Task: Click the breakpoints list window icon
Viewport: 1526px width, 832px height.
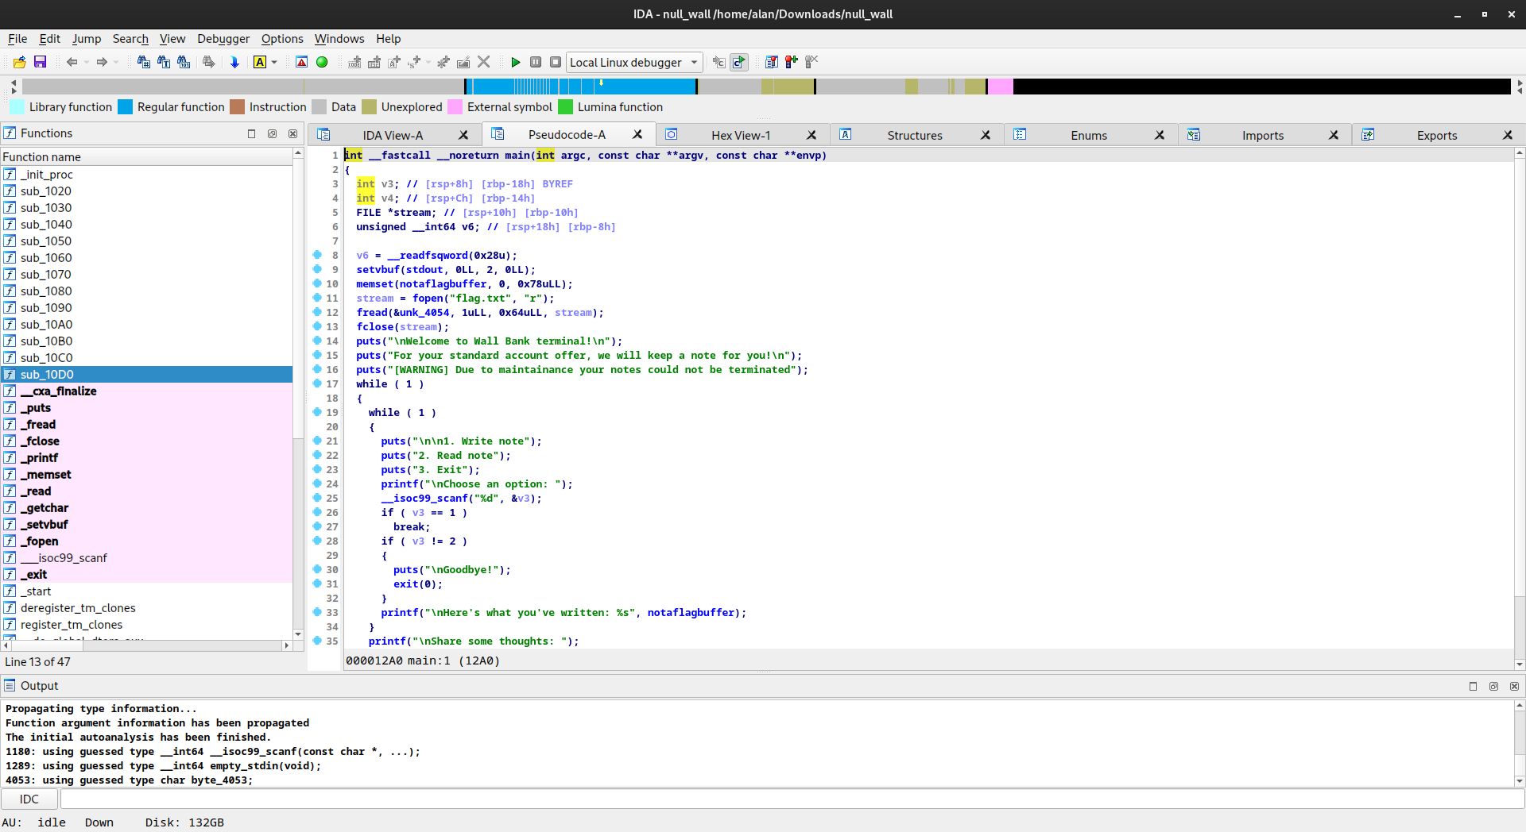Action: (771, 62)
